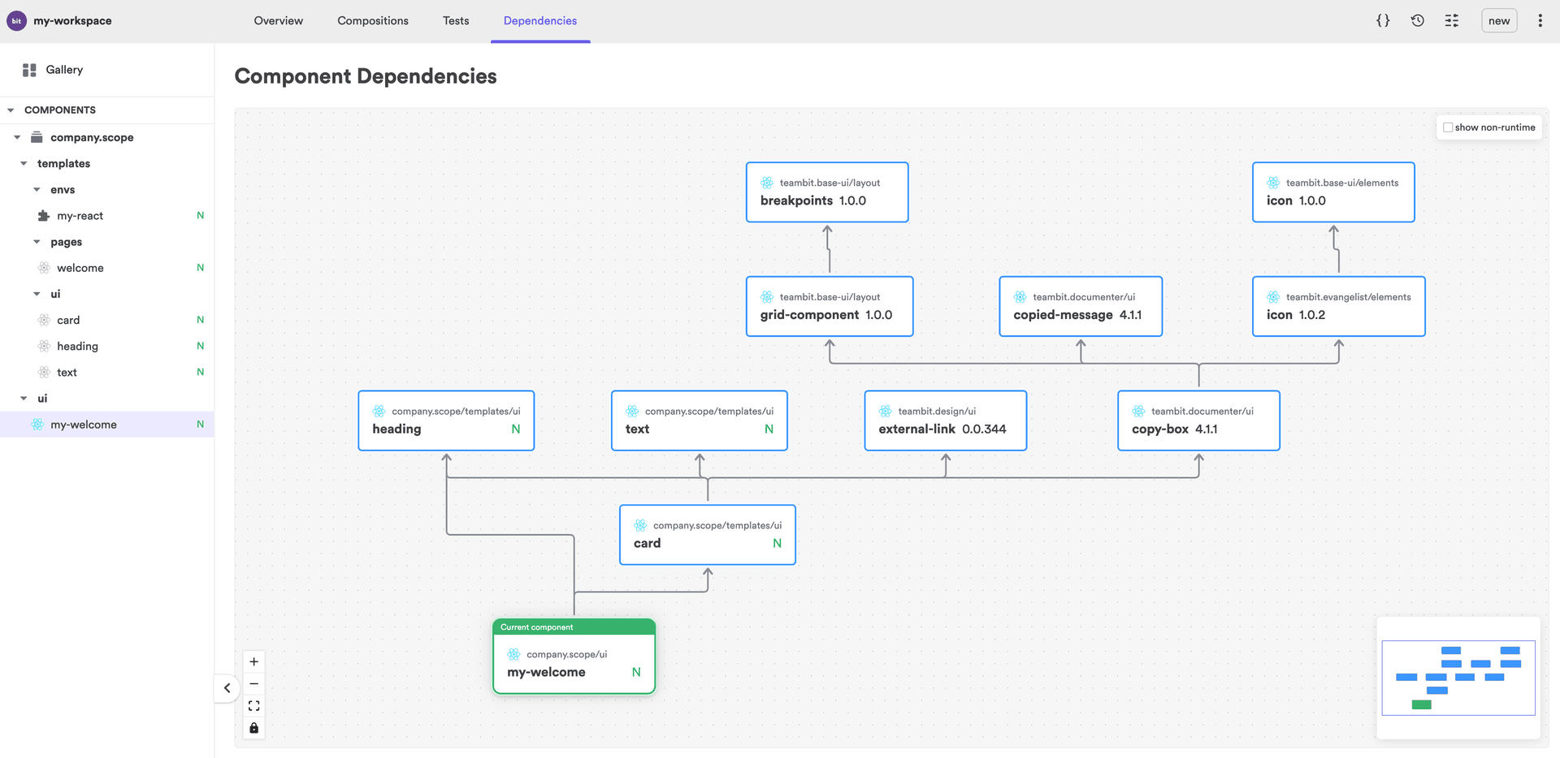1560x758 pixels.
Task: Click the component settings sliders icon
Action: [x=1451, y=20]
